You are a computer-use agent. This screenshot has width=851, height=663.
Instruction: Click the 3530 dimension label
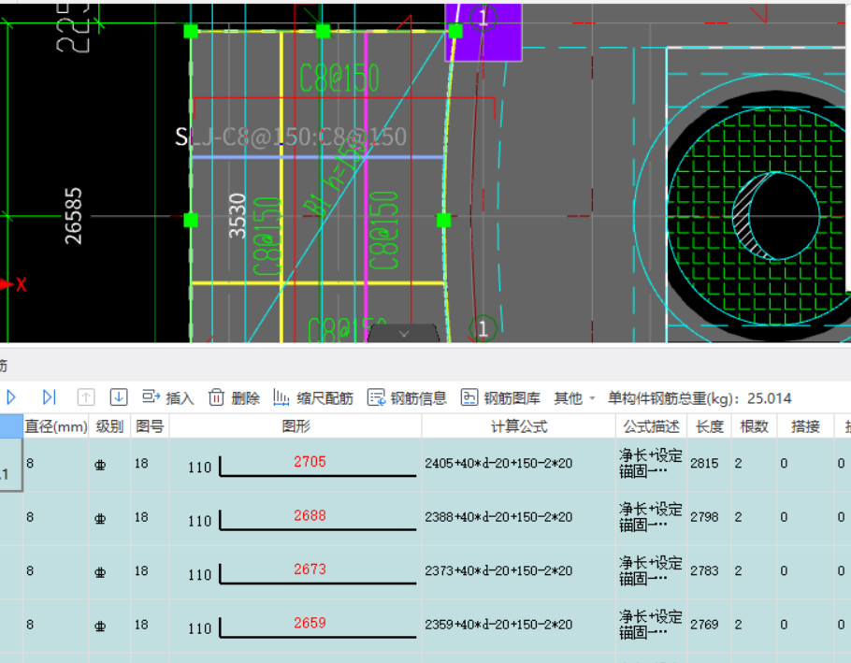tap(238, 215)
